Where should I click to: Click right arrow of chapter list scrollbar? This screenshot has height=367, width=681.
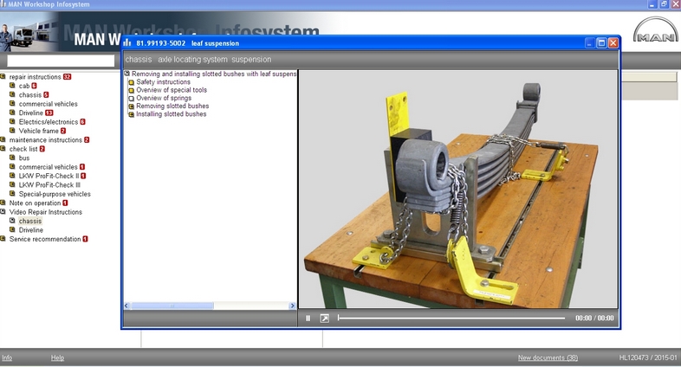tap(292, 306)
